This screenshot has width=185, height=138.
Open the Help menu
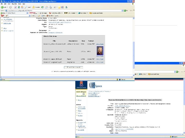tap(24, 4)
